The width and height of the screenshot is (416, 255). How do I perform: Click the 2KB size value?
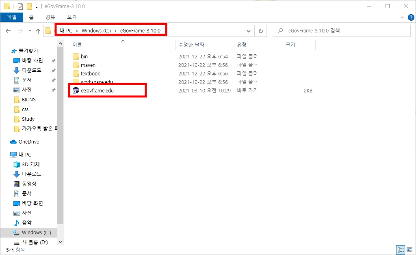point(308,90)
